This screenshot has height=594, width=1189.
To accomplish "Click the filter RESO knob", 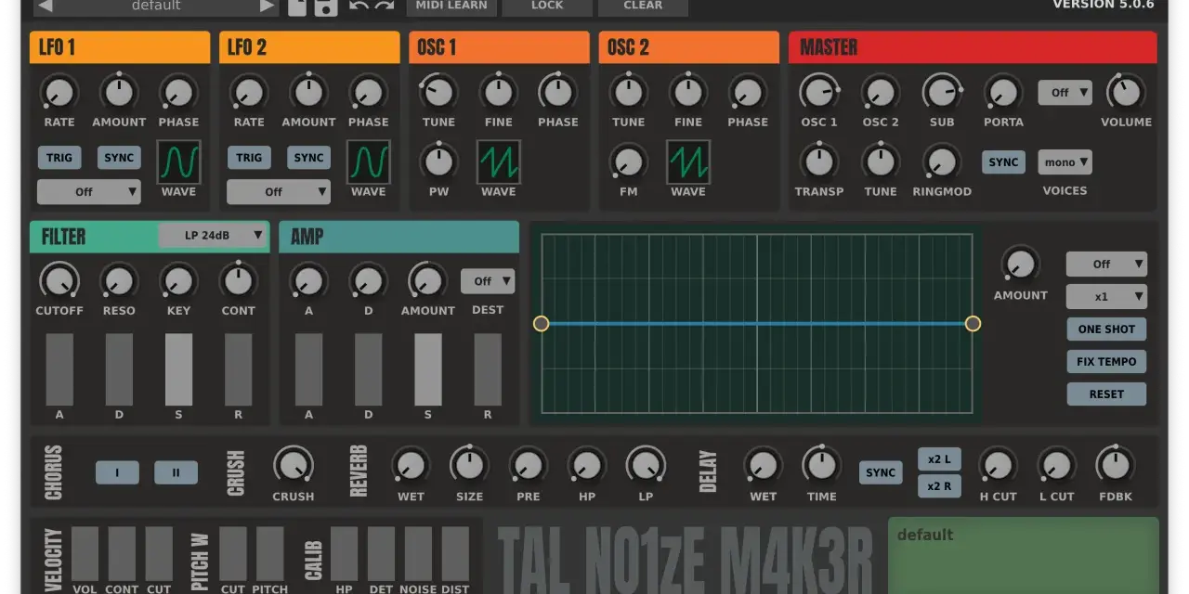I will [119, 280].
